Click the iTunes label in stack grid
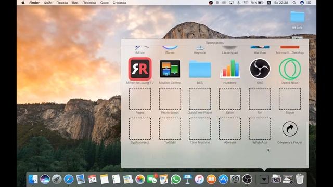 170,52
